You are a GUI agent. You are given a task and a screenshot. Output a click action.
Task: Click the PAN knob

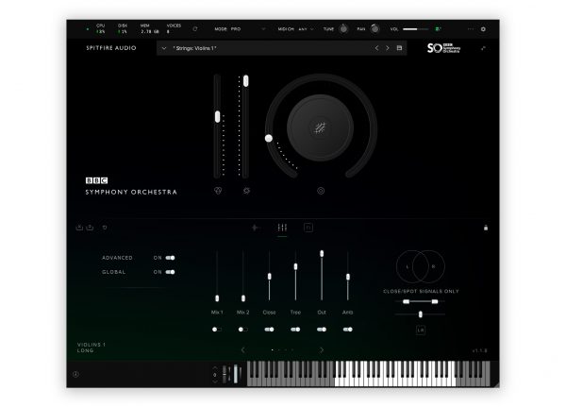click(375, 28)
